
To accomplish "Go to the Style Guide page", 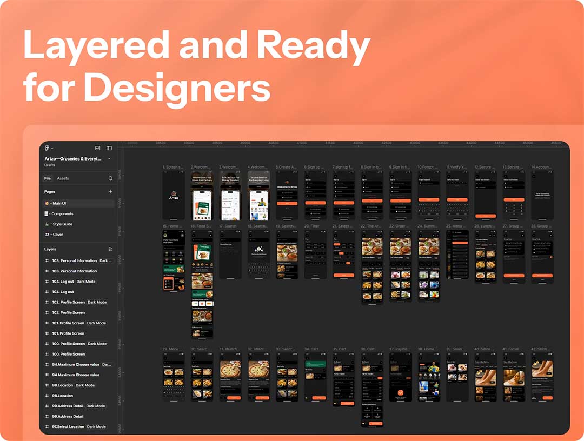I will [62, 224].
